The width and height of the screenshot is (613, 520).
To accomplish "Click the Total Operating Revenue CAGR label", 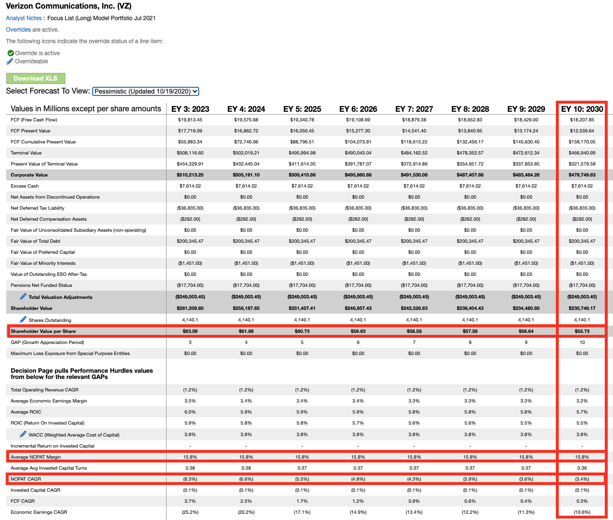I will 45,390.
